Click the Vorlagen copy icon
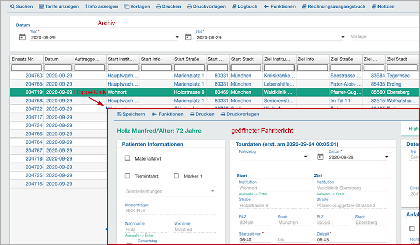The image size is (420, 245). coord(127,6)
